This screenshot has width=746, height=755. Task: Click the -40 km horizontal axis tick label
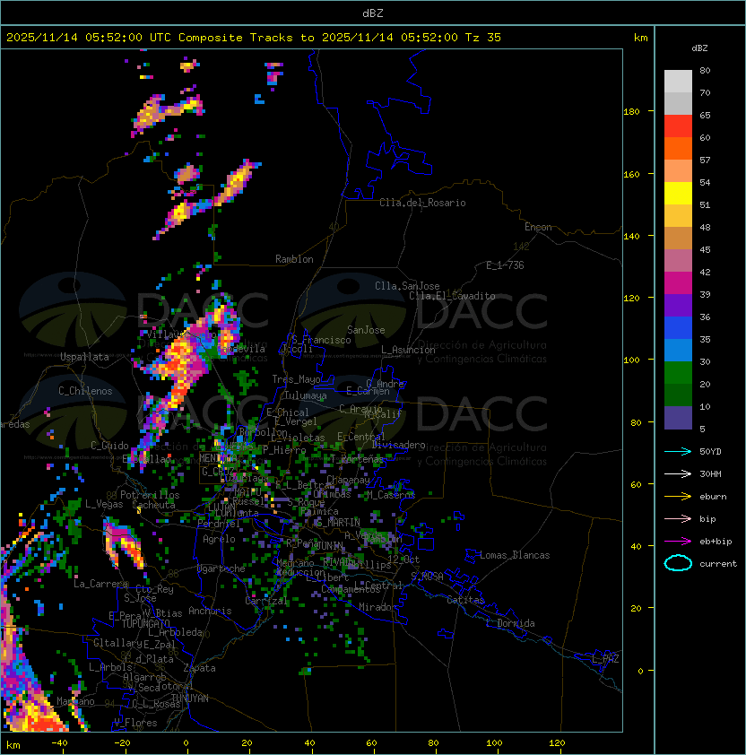(x=60, y=743)
